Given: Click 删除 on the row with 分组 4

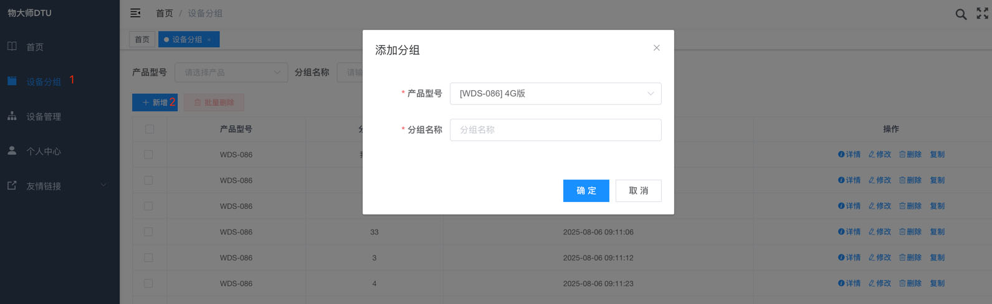Looking at the screenshot, I should point(910,283).
